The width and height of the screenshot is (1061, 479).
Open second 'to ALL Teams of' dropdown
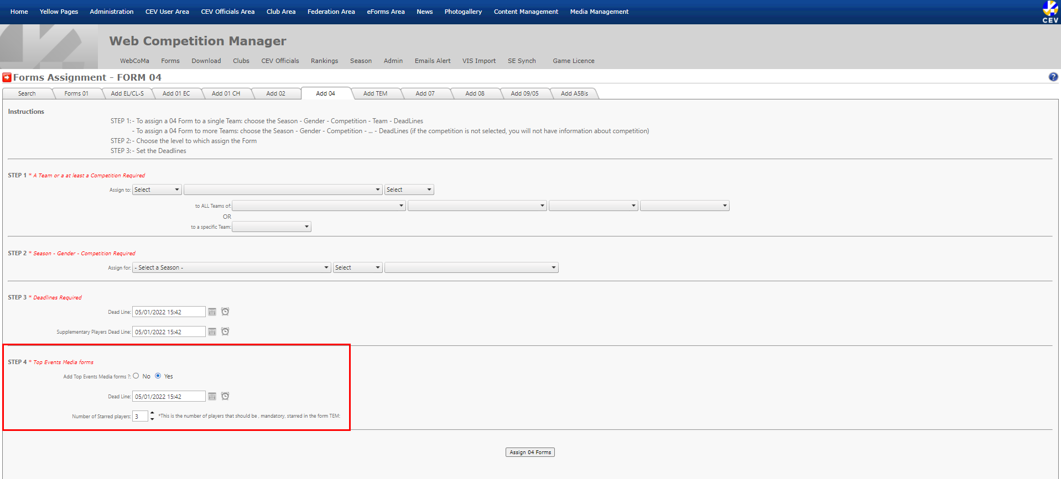(x=477, y=206)
